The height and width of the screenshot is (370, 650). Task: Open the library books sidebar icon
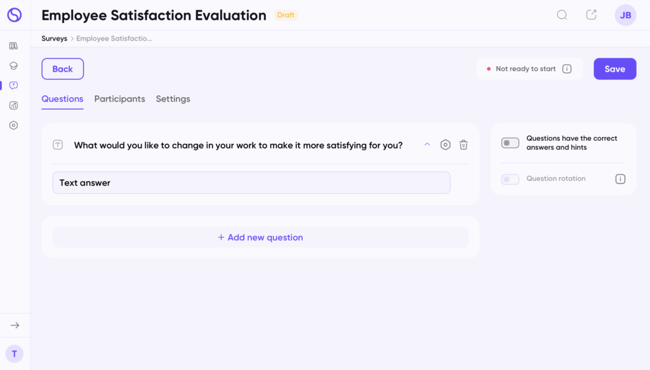[13, 46]
